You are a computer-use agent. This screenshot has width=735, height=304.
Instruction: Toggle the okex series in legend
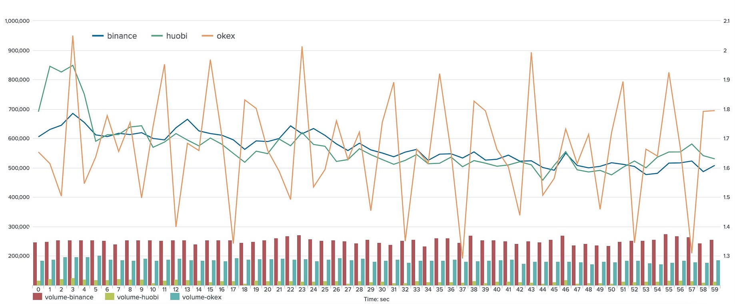pyautogui.click(x=218, y=36)
